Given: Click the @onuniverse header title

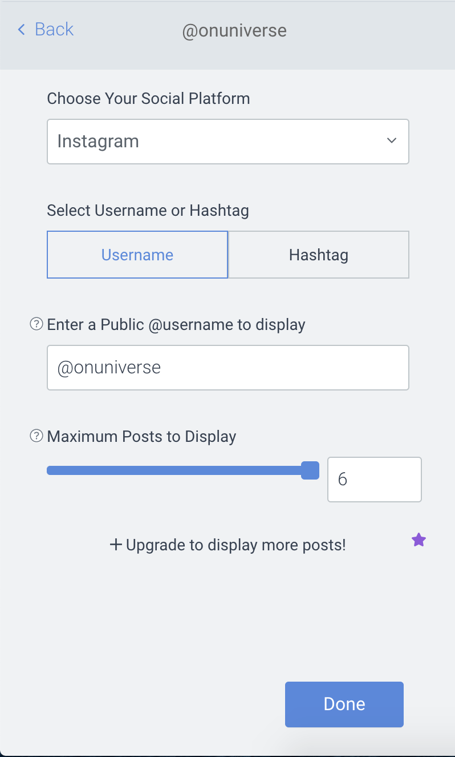Looking at the screenshot, I should click(x=234, y=31).
